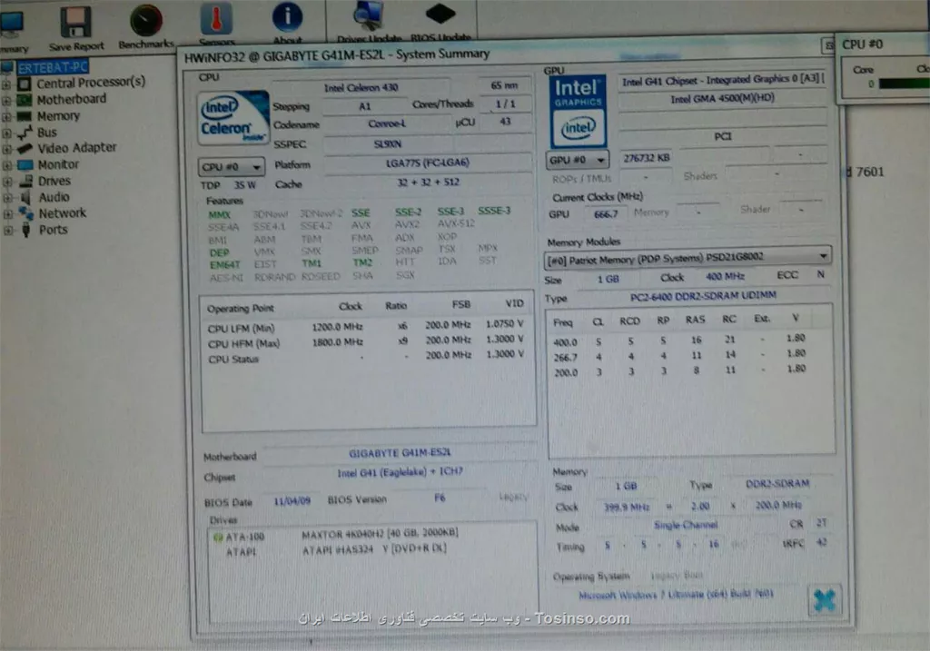Viewport: 930px width, 651px height.
Task: Open the Benchmarks gauge icon
Action: tap(146, 21)
